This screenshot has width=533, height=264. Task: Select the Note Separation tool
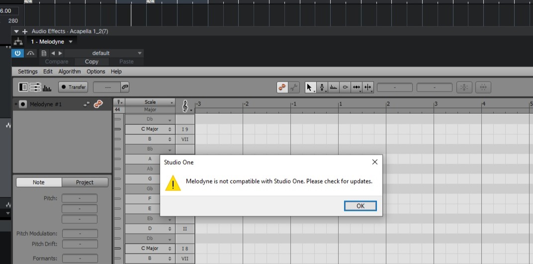[x=368, y=88]
